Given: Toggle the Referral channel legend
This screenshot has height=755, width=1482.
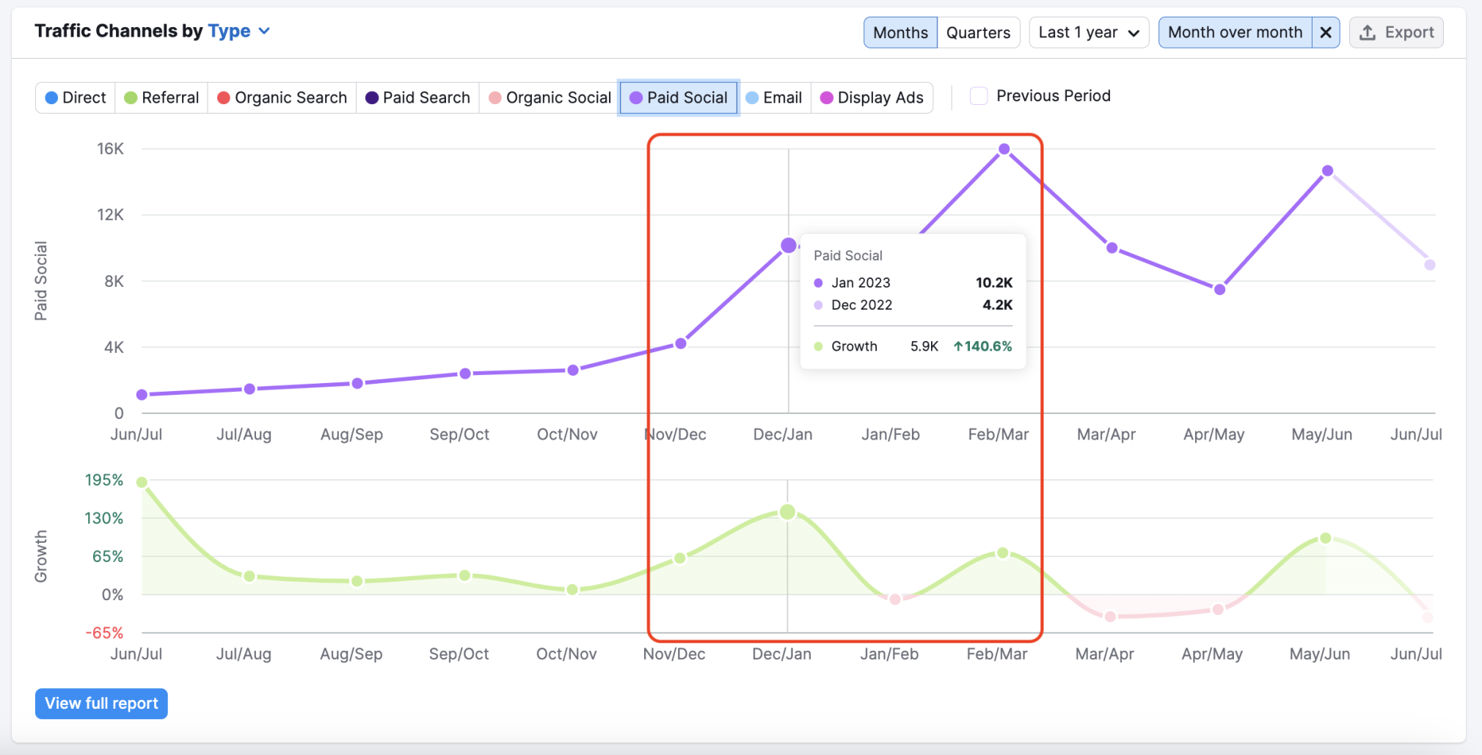Looking at the screenshot, I should [x=161, y=98].
